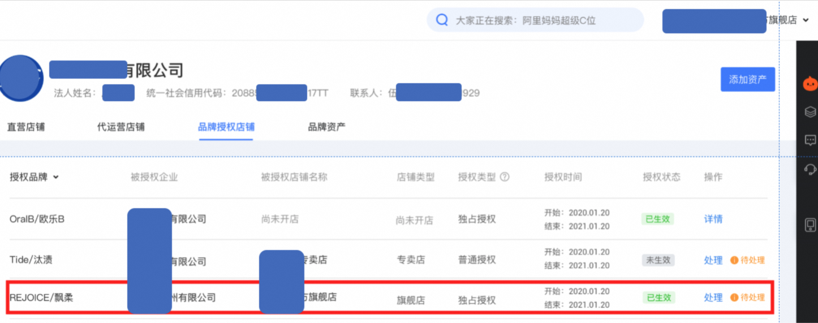Click the magnifier icon in search bar
The width and height of the screenshot is (818, 323).
[x=442, y=20]
